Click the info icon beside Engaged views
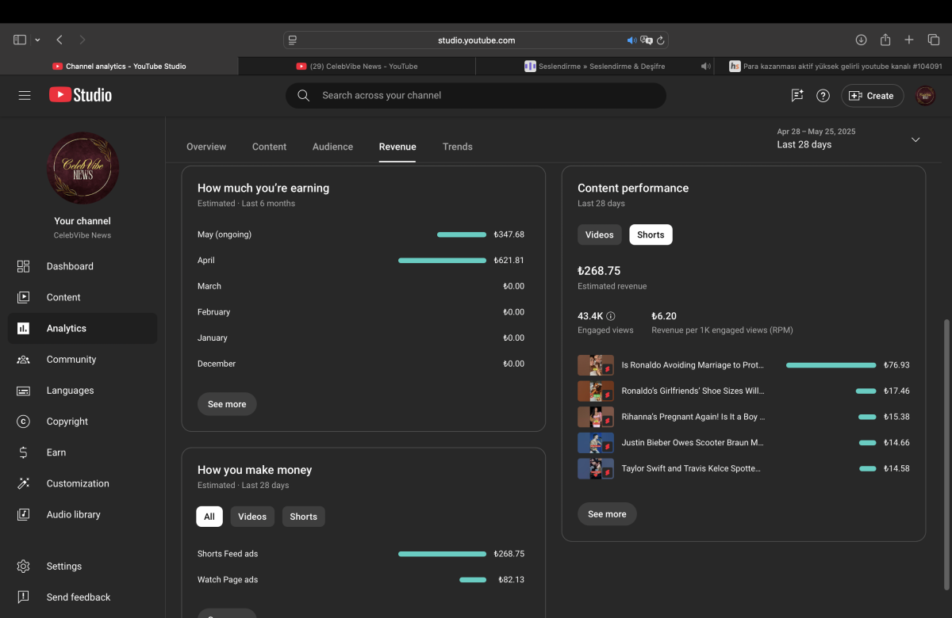This screenshot has width=952, height=618. (x=610, y=316)
